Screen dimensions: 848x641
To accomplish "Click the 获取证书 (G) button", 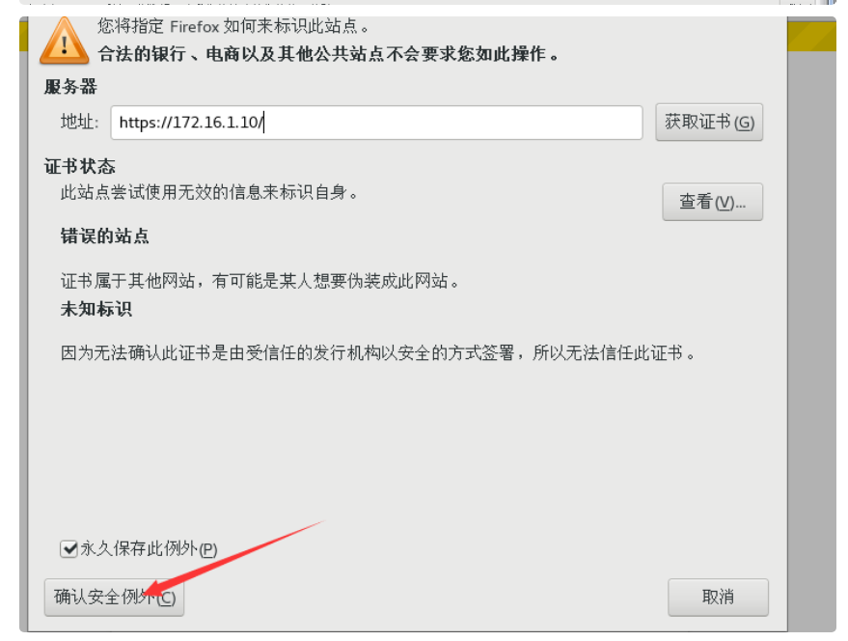I will (709, 123).
